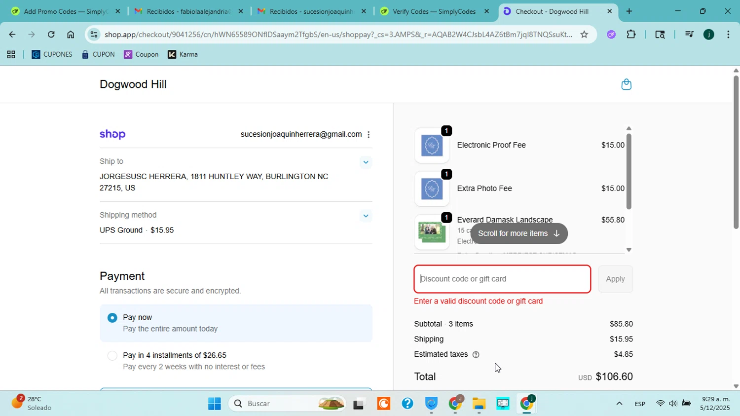Click the Electronic Proof Fee product thumbnail

tap(432, 146)
